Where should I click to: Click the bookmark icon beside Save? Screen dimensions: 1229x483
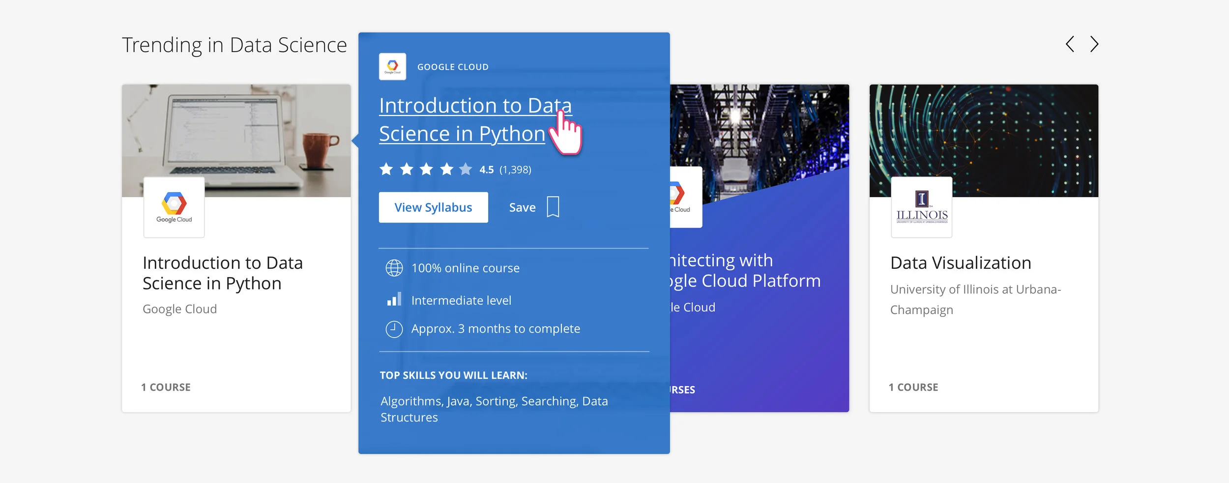click(553, 207)
